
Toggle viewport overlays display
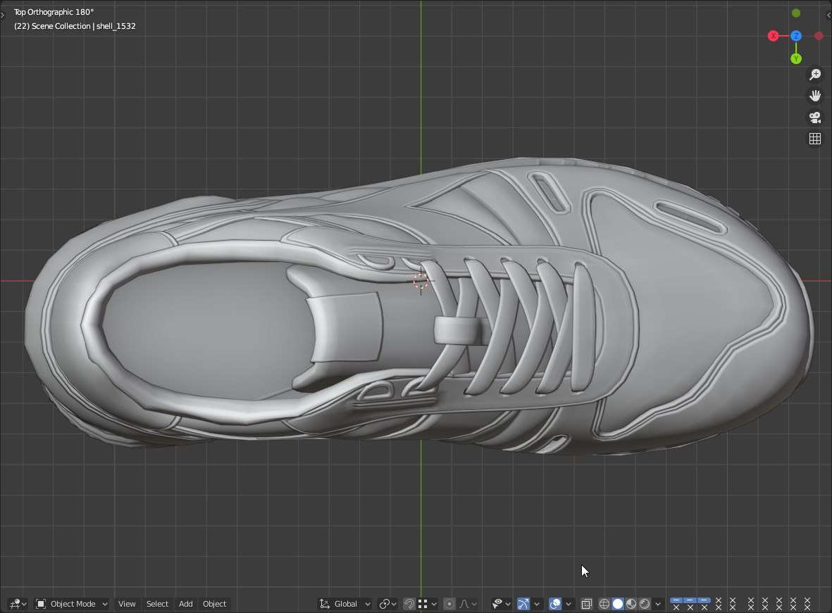[x=555, y=604]
